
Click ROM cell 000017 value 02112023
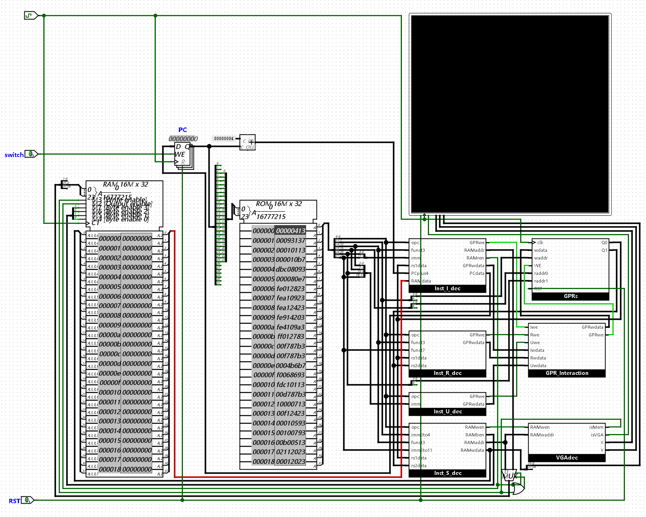[x=291, y=452]
